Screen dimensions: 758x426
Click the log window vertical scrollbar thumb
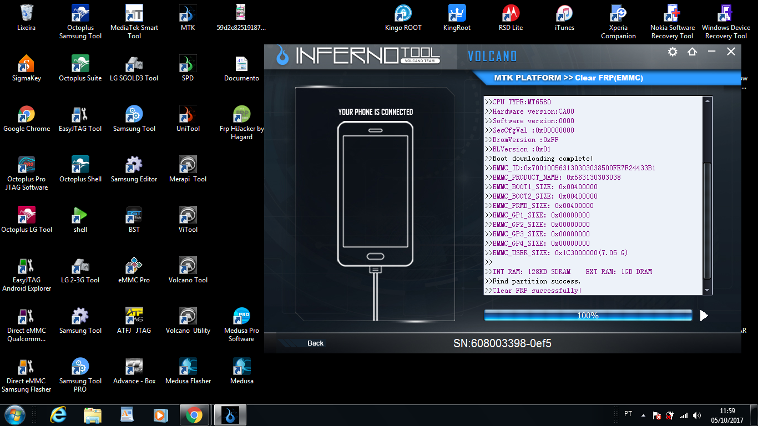pos(707,221)
